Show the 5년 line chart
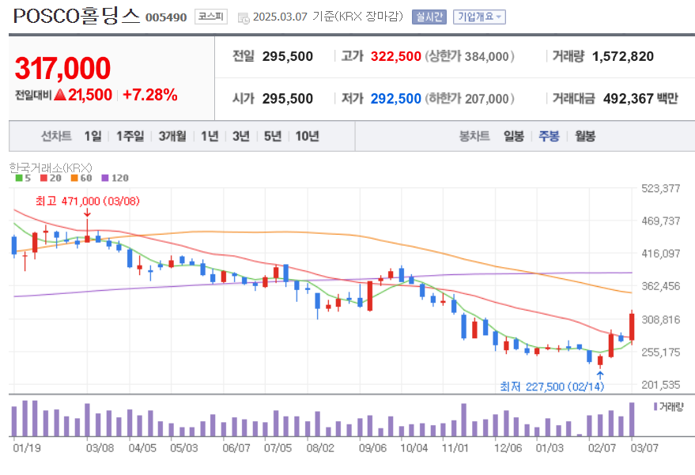This screenshot has width=695, height=475. [273, 136]
